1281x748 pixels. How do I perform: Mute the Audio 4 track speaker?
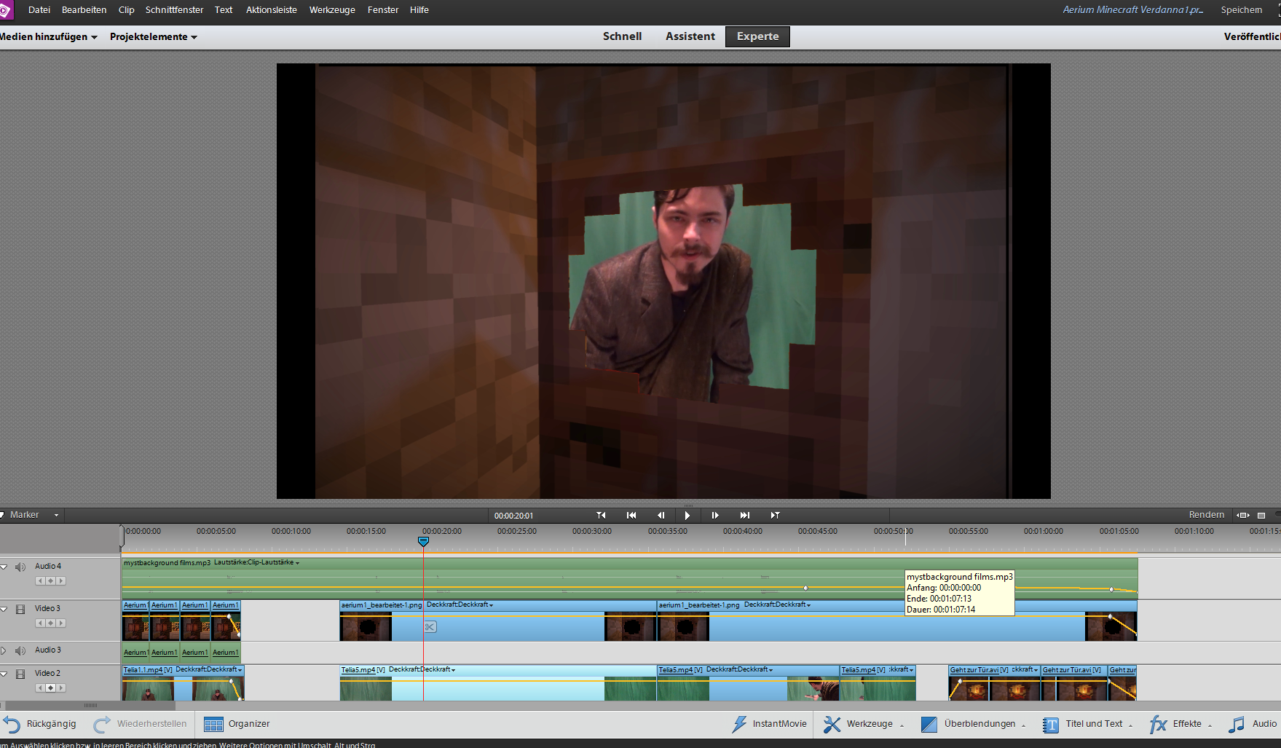pyautogui.click(x=20, y=567)
